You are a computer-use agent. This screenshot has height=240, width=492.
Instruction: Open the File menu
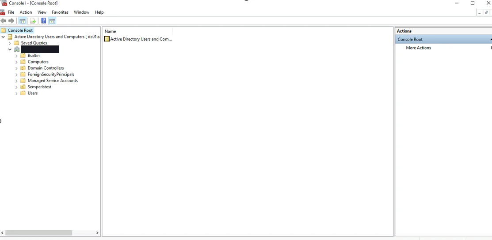(x=11, y=12)
